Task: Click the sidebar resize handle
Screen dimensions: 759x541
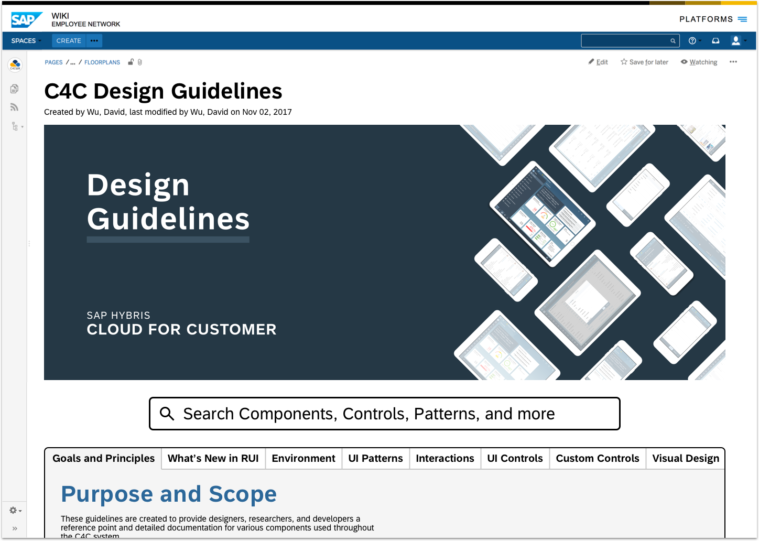Action: point(29,244)
